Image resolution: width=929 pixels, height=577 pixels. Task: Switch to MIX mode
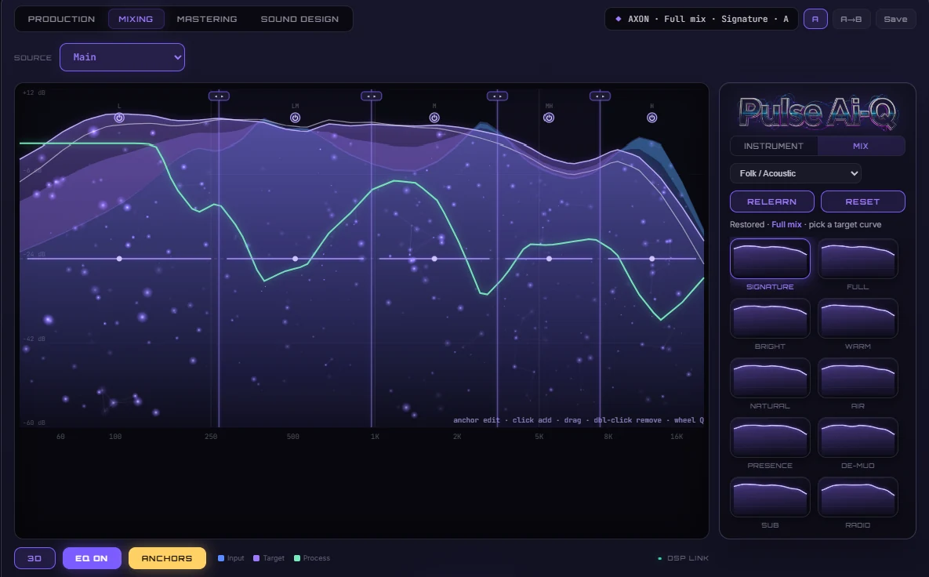pyautogui.click(x=861, y=146)
